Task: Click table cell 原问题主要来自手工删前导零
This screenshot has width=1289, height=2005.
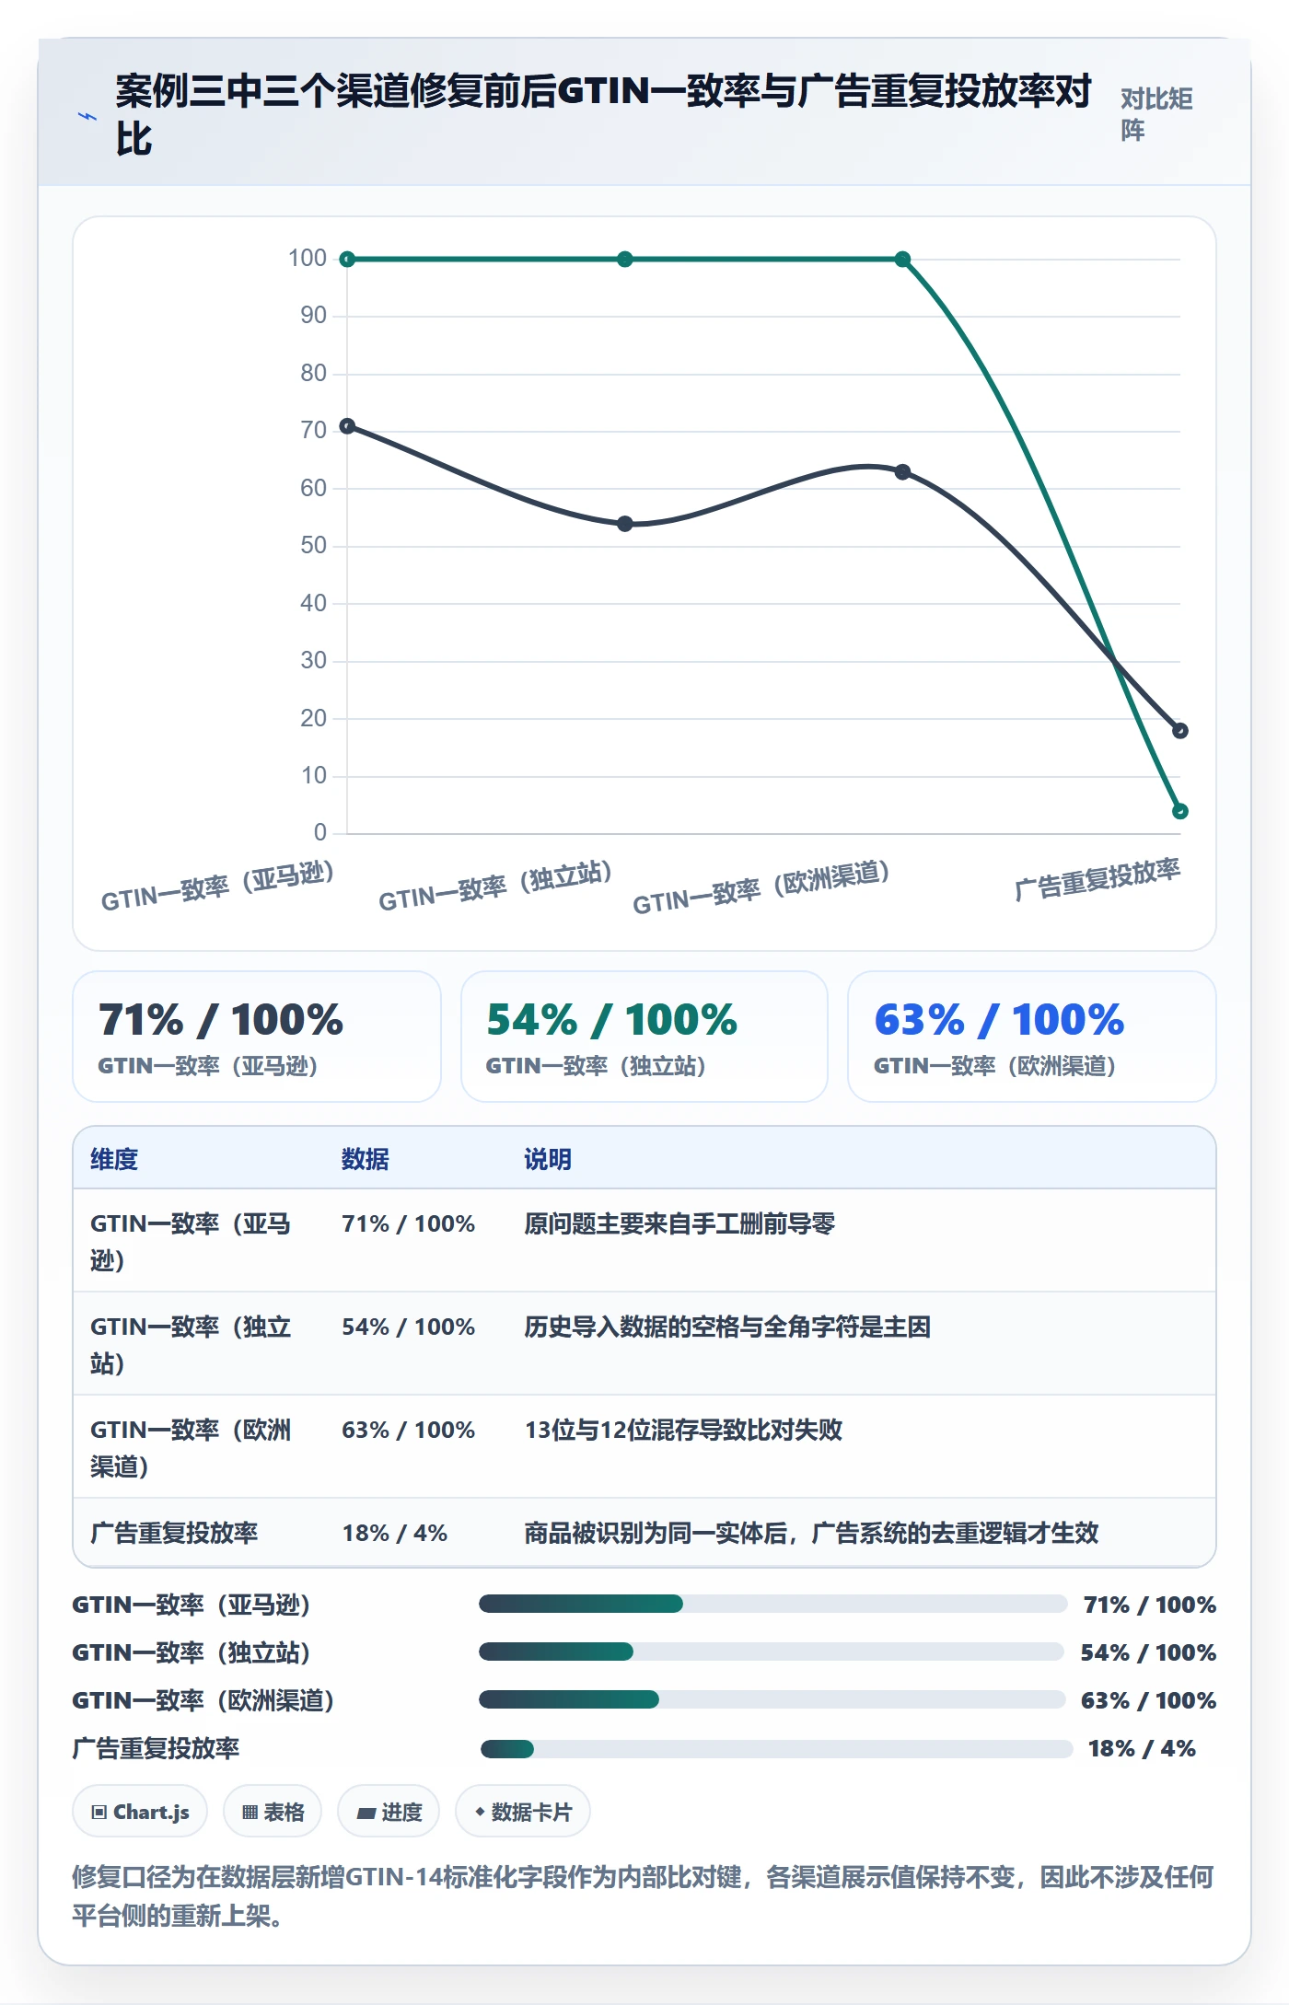Action: pyautogui.click(x=679, y=1223)
